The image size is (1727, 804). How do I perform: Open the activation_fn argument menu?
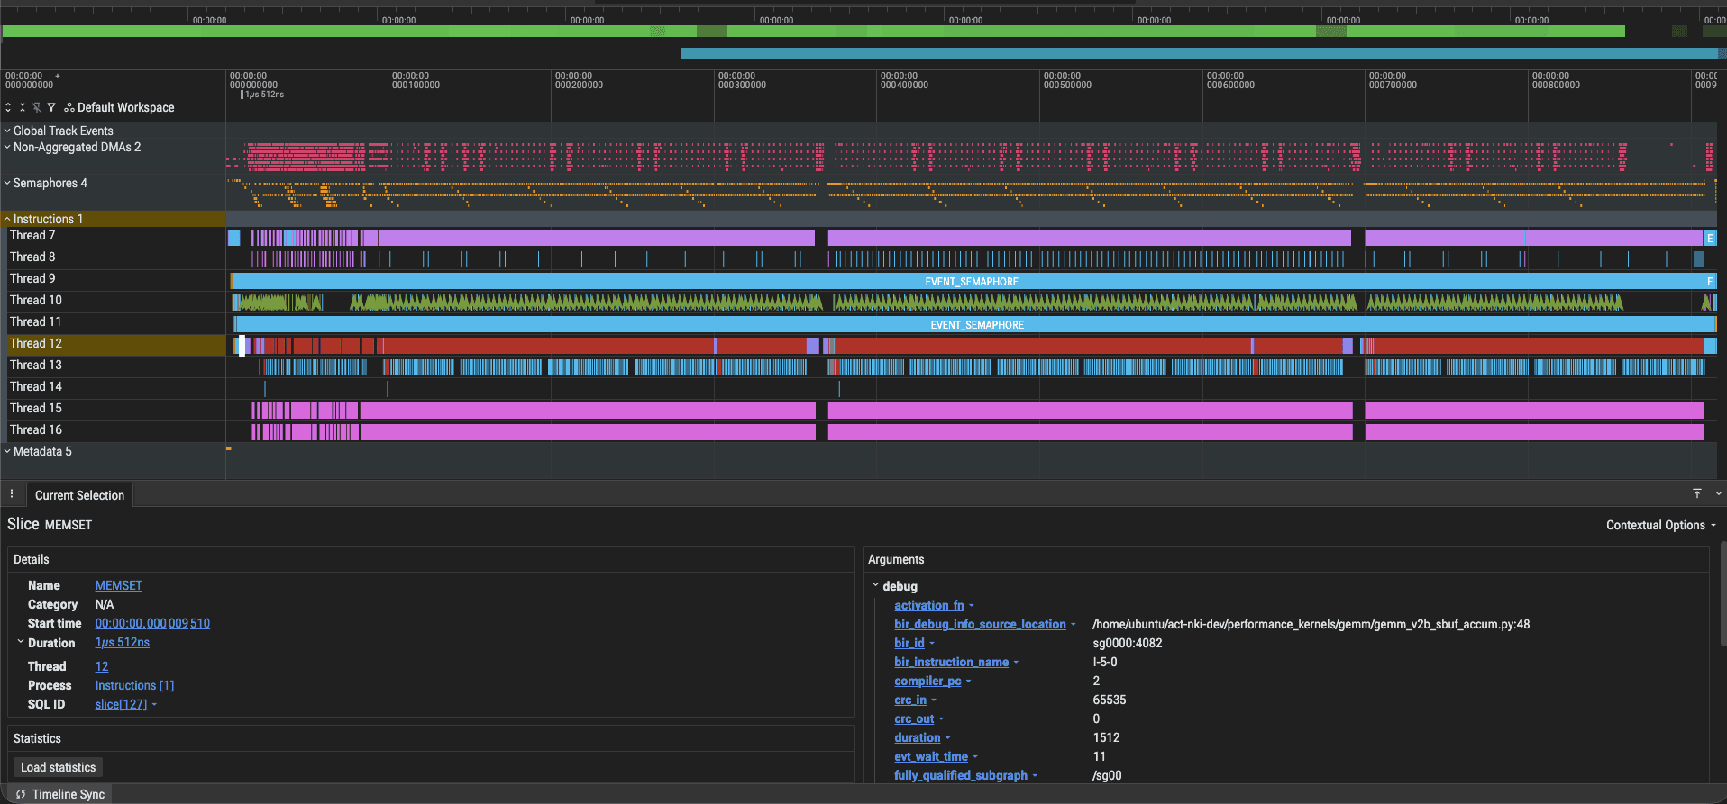(934, 605)
